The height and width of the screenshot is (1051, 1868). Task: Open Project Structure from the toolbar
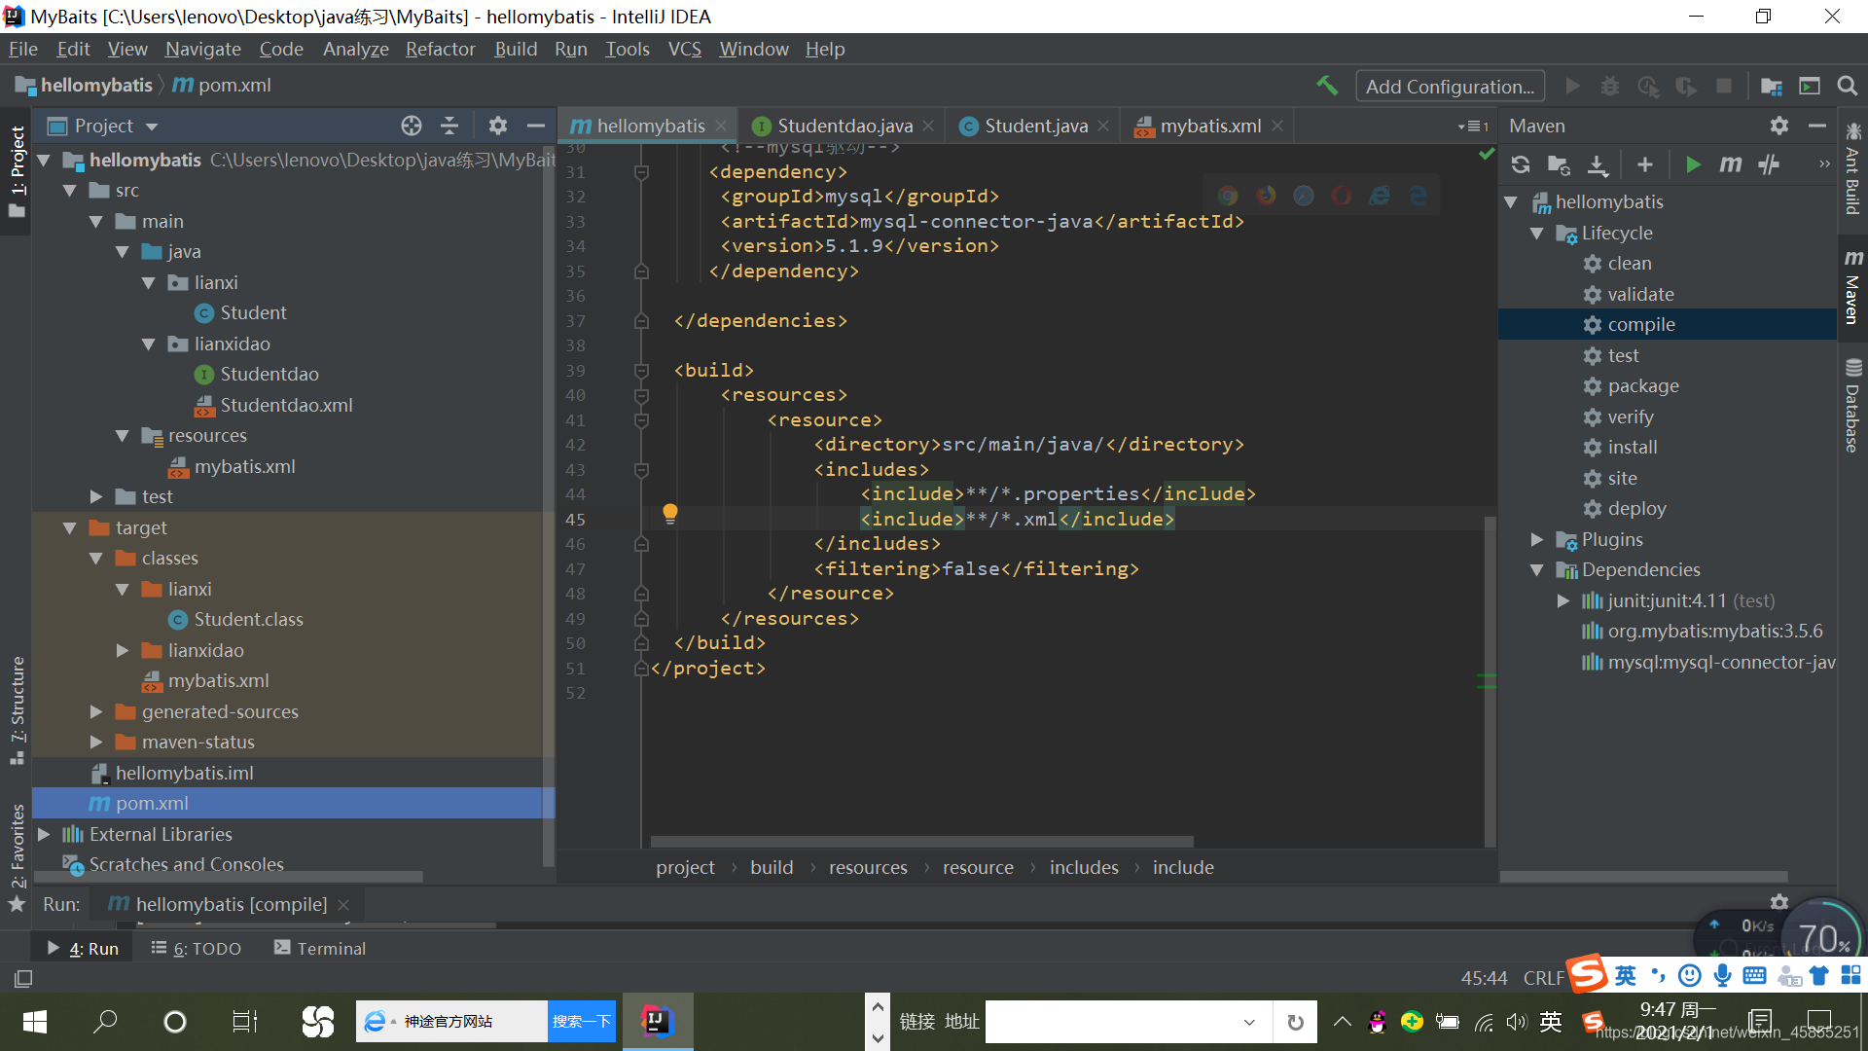1772,86
